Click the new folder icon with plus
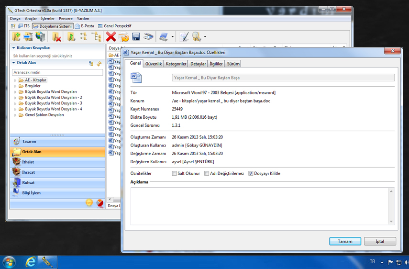 pos(16,37)
